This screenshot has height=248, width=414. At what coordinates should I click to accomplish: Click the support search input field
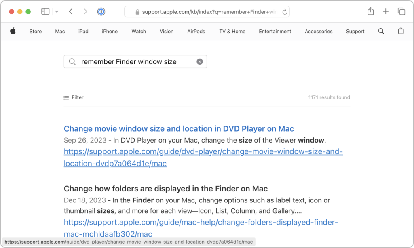pos(135,61)
